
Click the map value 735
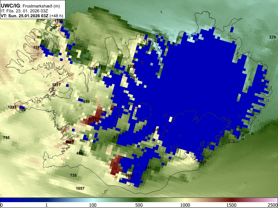(x=73, y=175)
